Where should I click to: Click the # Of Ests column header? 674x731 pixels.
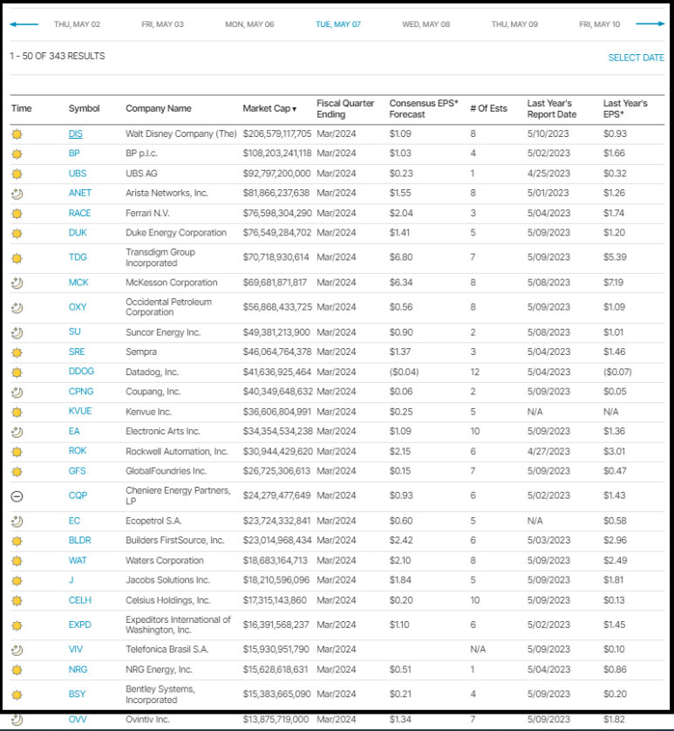coord(488,109)
